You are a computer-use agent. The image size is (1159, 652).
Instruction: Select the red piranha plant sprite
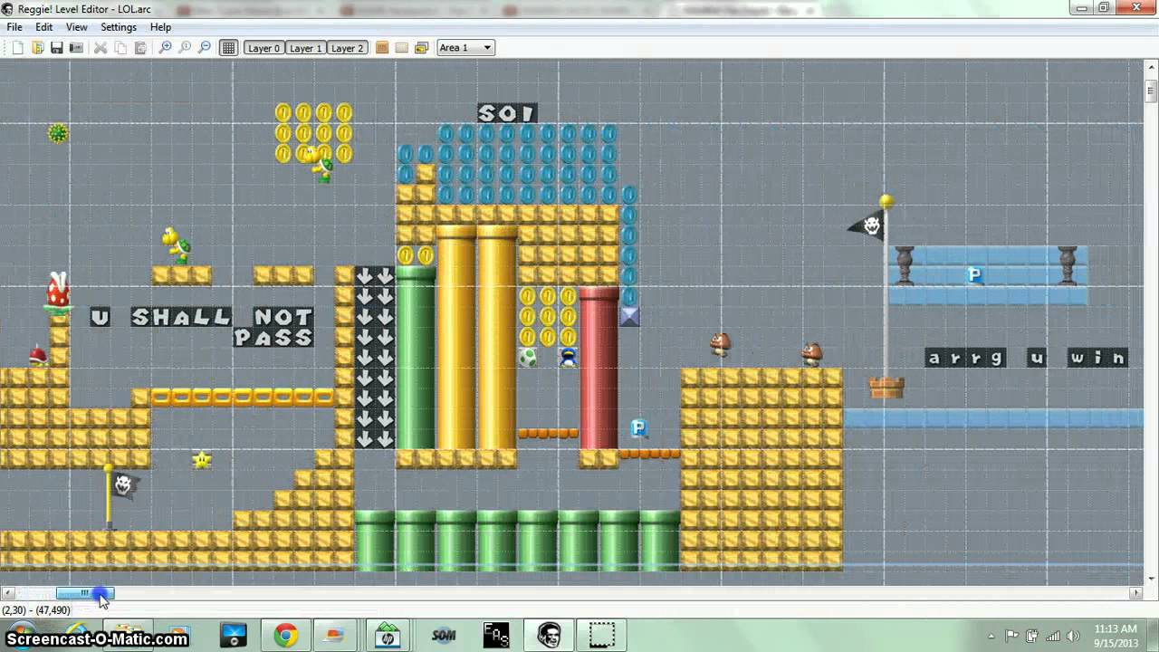pyautogui.click(x=58, y=292)
